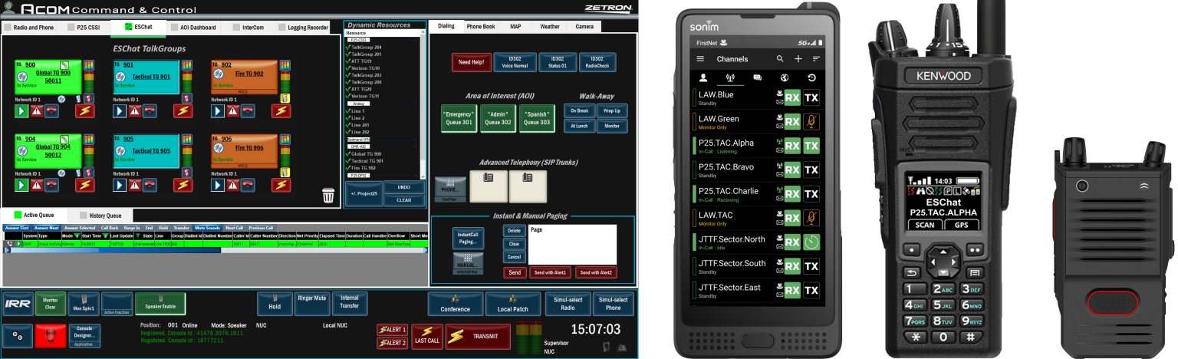
Task: Click the volume level meter beside Fire TG 902
Action: pyautogui.click(x=285, y=81)
